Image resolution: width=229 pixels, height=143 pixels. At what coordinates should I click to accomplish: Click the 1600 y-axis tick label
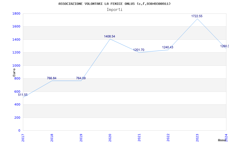(16, 27)
